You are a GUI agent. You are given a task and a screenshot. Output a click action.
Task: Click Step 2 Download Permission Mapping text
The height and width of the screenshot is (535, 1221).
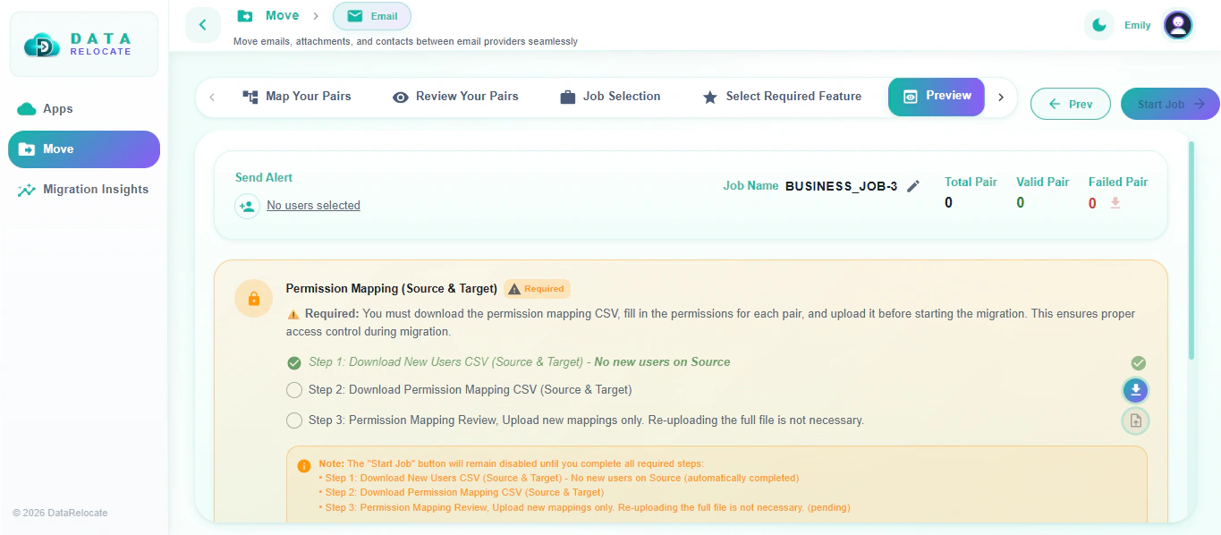[x=471, y=390]
